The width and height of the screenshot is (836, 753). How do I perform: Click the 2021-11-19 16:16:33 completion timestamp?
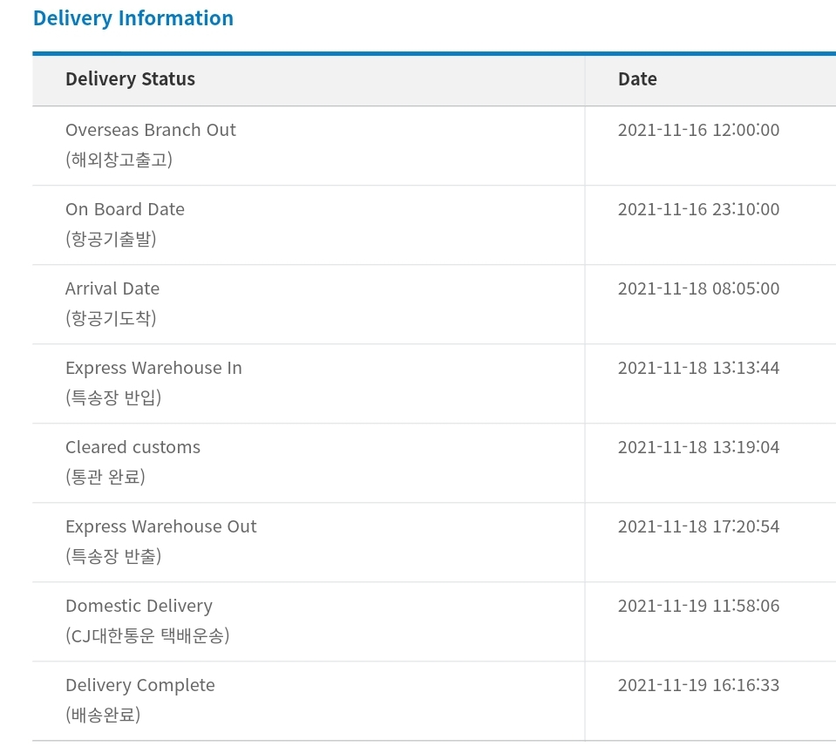click(x=698, y=686)
